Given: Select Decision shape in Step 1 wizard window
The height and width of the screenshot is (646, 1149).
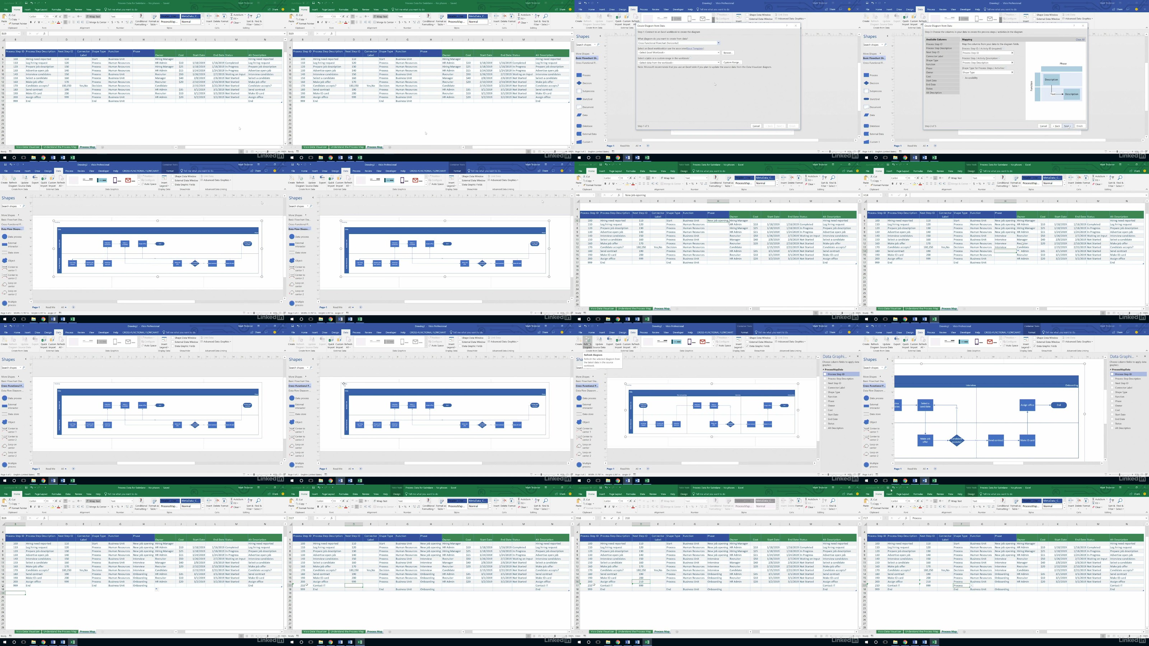Looking at the screenshot, I should (x=584, y=83).
